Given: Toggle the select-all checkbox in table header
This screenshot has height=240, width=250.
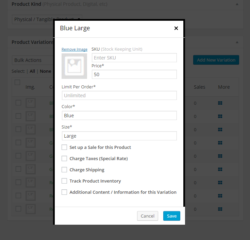Looking at the screenshot, I should [17, 82].
